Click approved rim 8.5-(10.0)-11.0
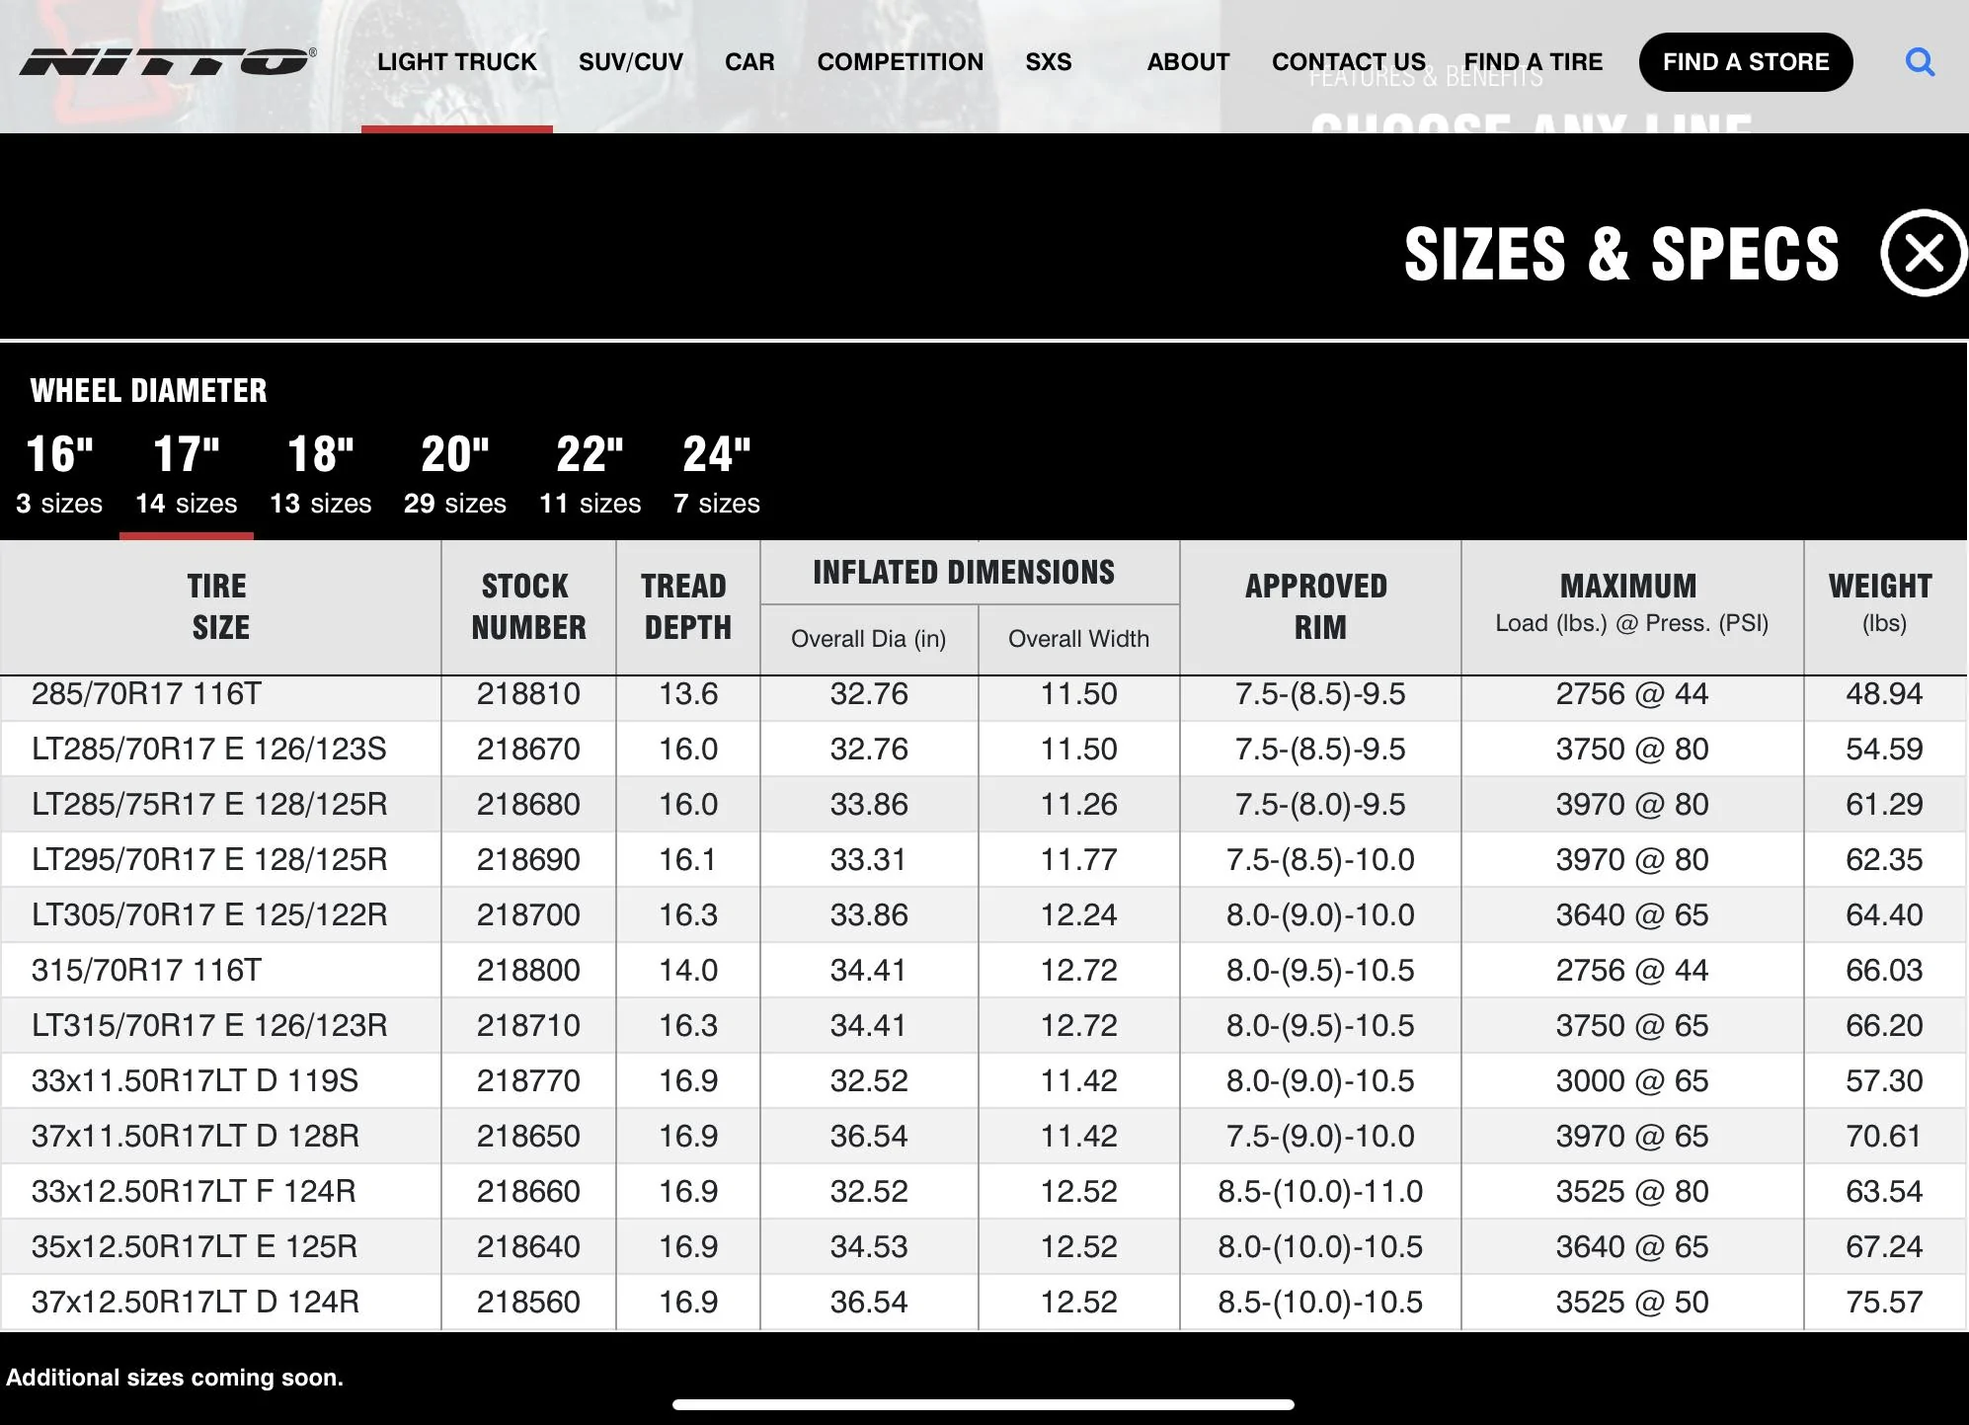Viewport: 1969px width, 1425px height. [x=1320, y=1192]
